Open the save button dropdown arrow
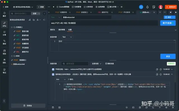Viewport: 179px width, 111px height. (x=174, y=17)
